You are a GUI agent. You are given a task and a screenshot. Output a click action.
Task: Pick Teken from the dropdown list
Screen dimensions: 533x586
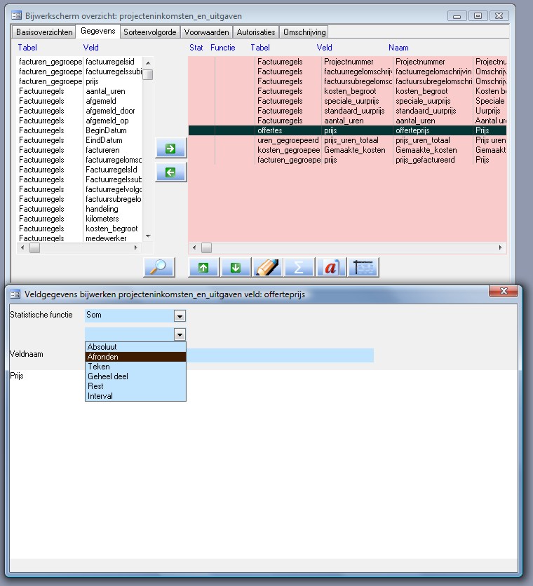pos(135,367)
